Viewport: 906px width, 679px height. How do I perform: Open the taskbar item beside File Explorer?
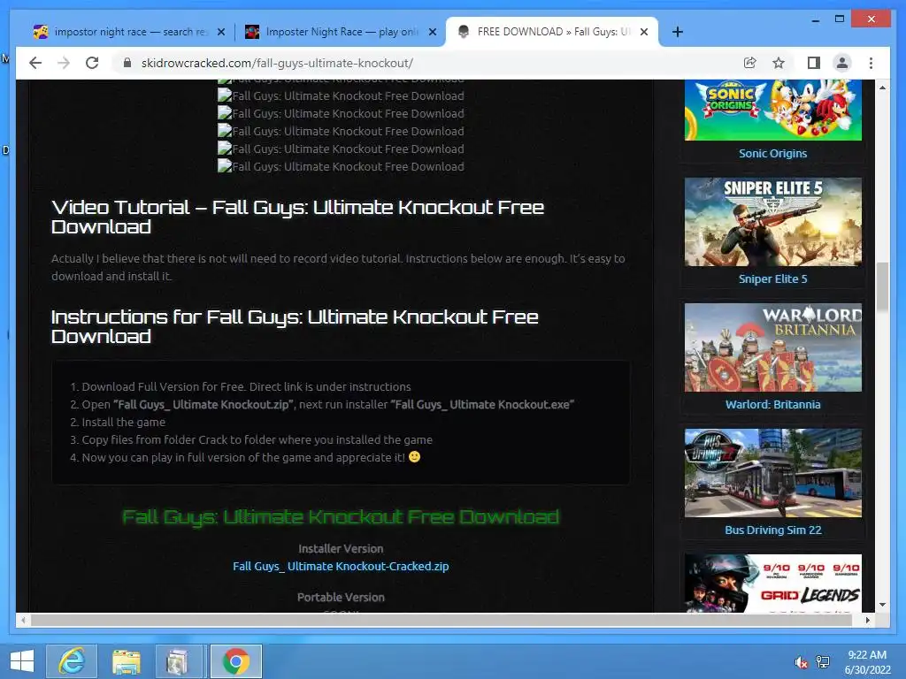click(178, 660)
